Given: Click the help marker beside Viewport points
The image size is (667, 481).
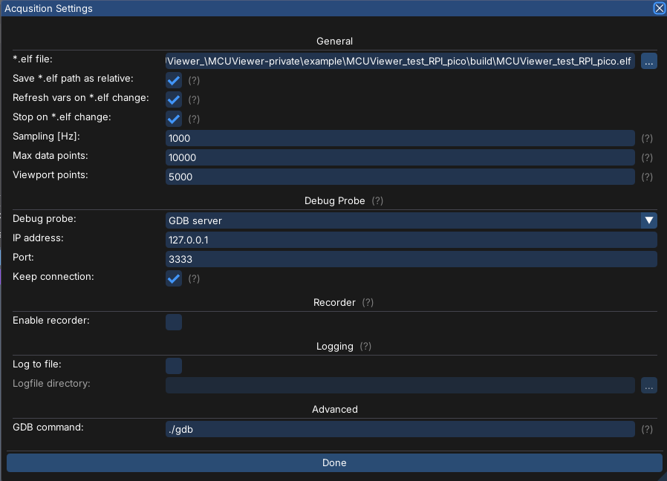Looking at the screenshot, I should (647, 177).
